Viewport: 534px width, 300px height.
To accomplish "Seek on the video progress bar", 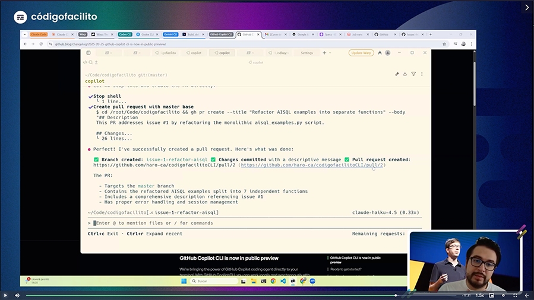I will point(238,295).
